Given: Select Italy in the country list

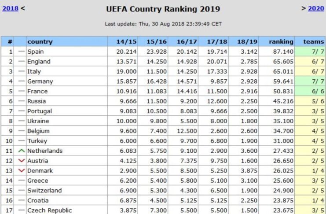Looking at the screenshot, I should 33,71.
